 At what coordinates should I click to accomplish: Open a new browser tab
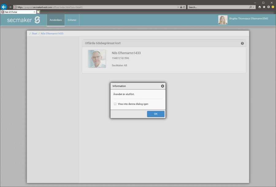pos(38,12)
